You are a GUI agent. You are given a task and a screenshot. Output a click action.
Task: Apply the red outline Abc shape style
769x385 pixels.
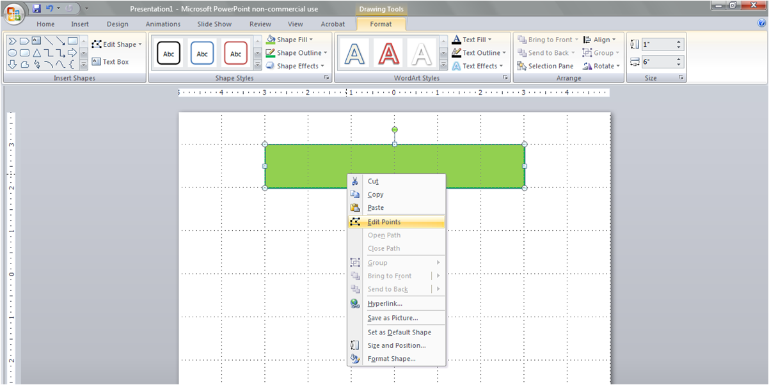click(x=235, y=54)
